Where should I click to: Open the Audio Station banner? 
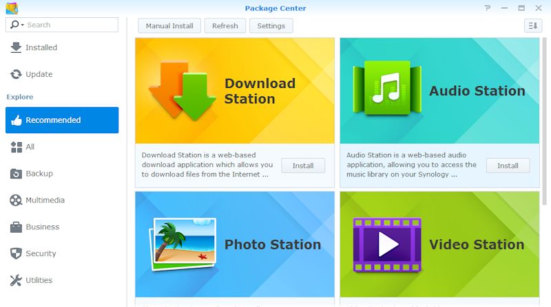click(x=439, y=91)
